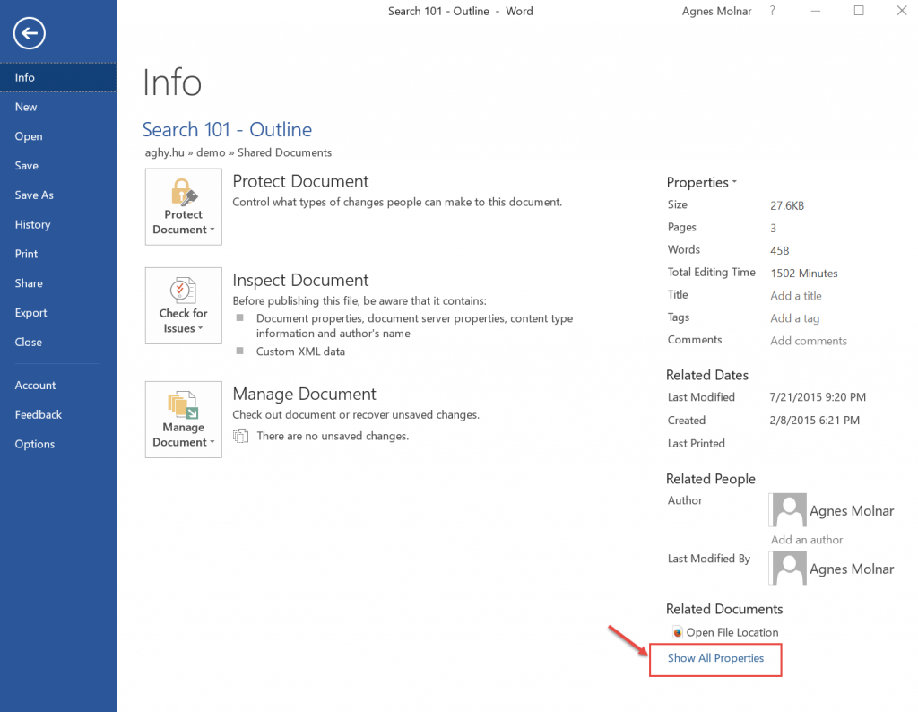The image size is (918, 712).
Task: Click 'There are no unsaved changes.' text
Action: 333,436
